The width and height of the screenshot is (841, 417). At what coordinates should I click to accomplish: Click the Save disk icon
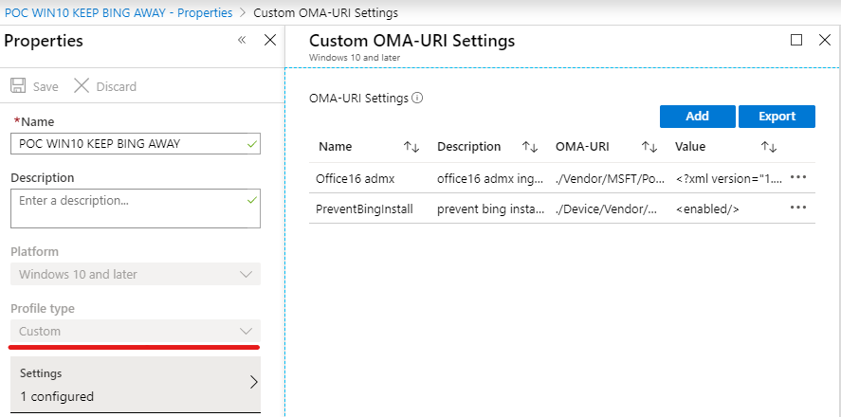click(18, 85)
